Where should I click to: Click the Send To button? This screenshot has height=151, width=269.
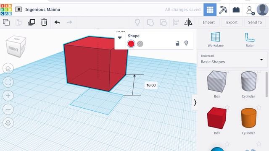click(x=255, y=22)
